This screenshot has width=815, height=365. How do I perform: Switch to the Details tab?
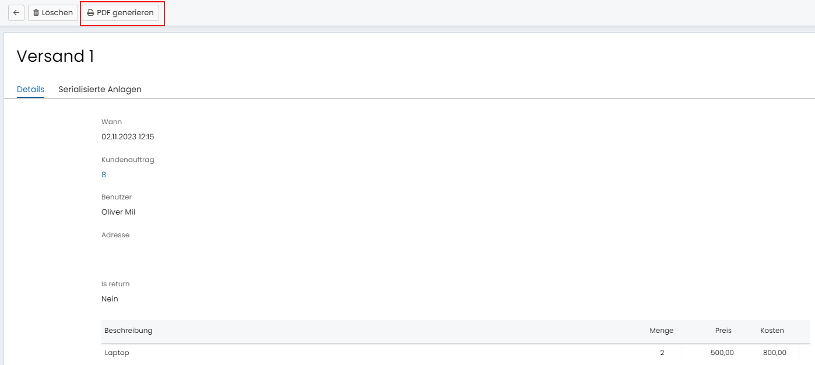pos(30,89)
